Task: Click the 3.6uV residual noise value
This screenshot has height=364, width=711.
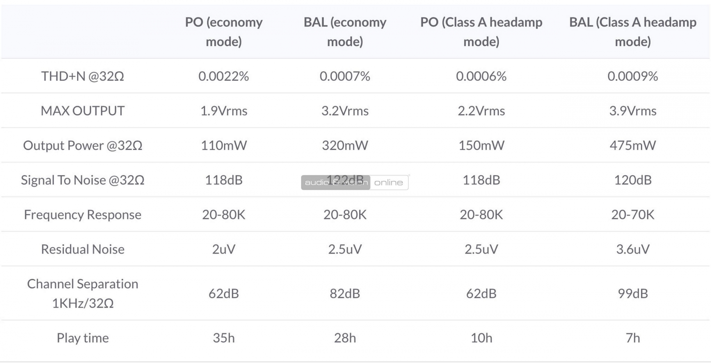Action: click(x=633, y=249)
